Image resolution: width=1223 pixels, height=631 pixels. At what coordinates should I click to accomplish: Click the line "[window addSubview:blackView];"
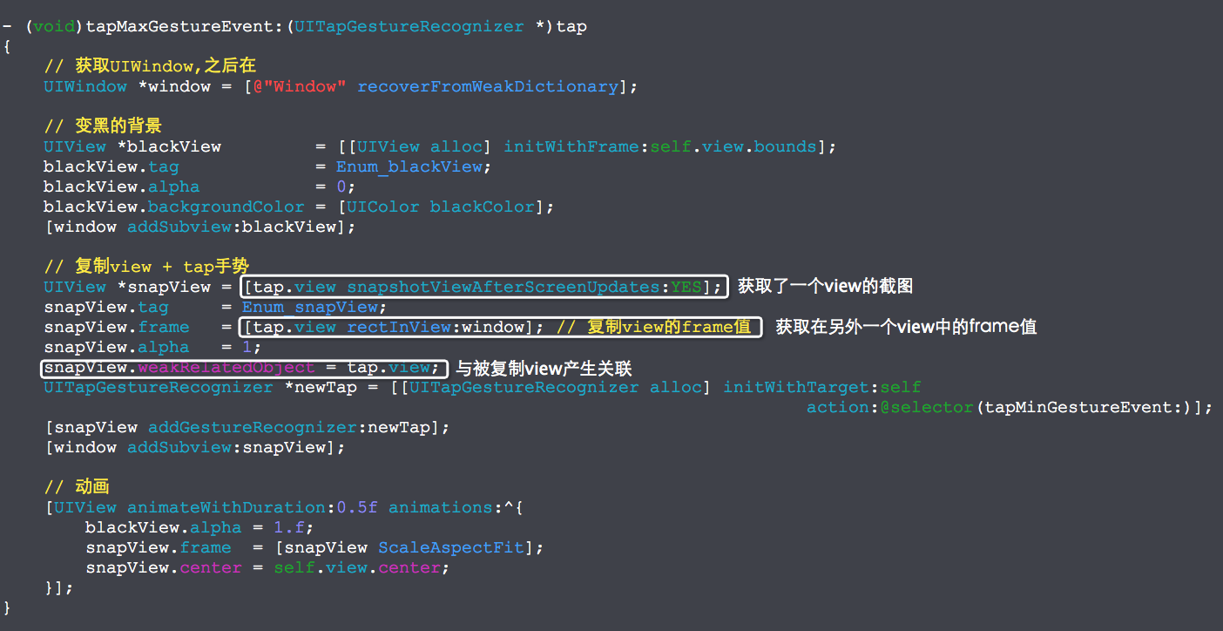pos(200,227)
